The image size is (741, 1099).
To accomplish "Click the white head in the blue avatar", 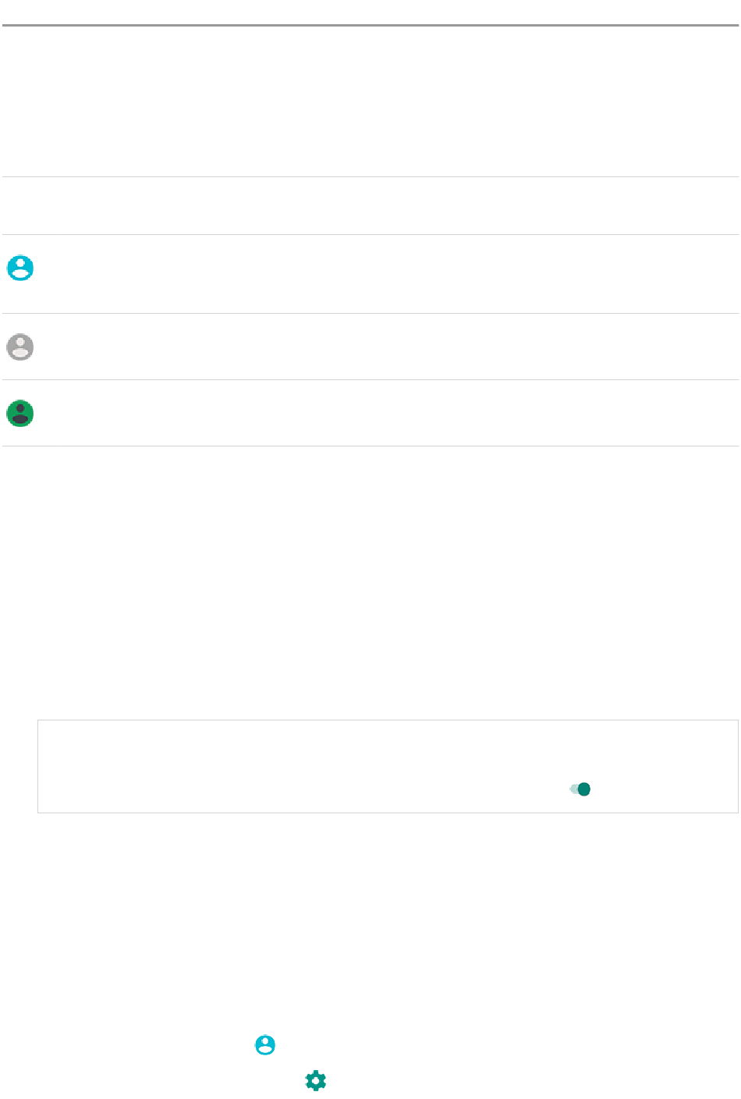I will click(x=20, y=262).
